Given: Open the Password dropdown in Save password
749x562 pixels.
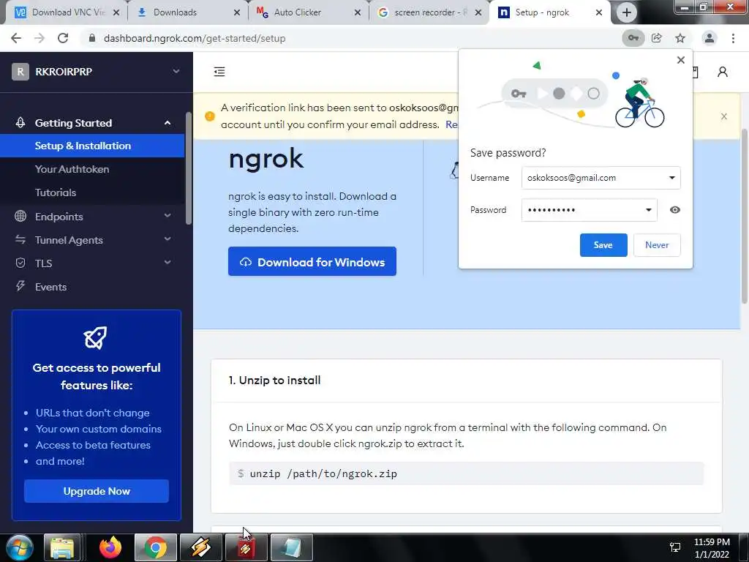Looking at the screenshot, I should (649, 210).
